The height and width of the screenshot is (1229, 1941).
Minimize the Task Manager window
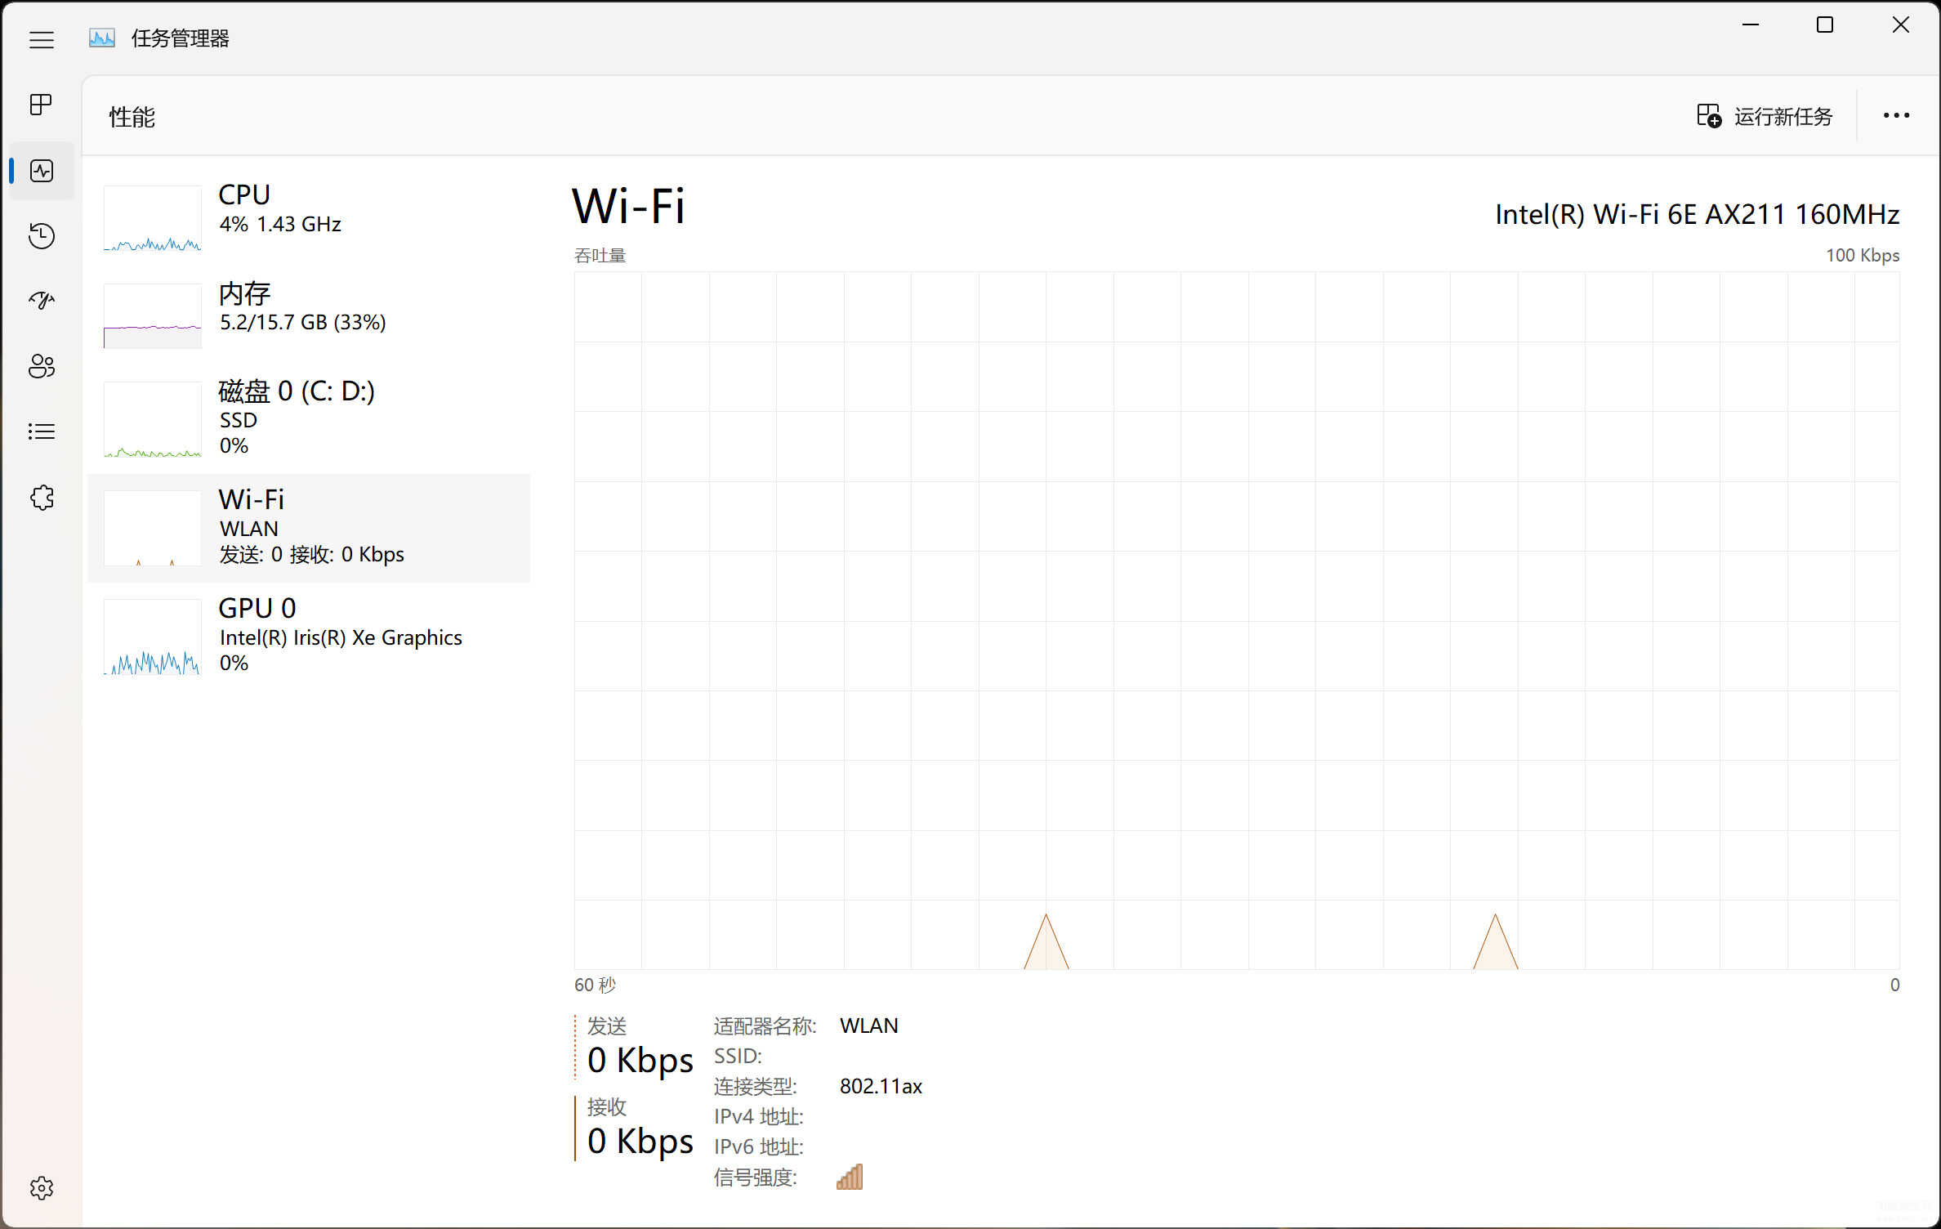pyautogui.click(x=1751, y=25)
